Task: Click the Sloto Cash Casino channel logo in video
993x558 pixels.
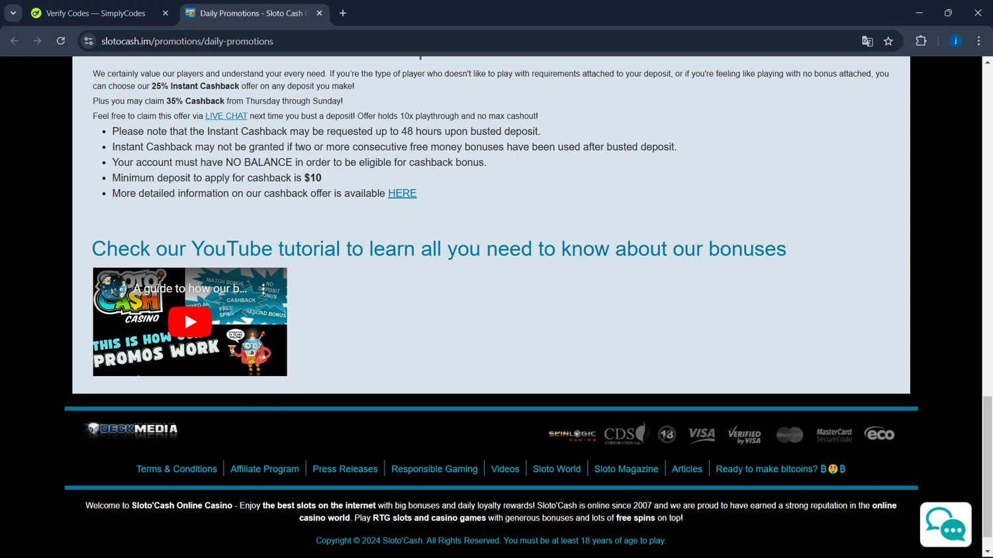Action: pos(114,288)
